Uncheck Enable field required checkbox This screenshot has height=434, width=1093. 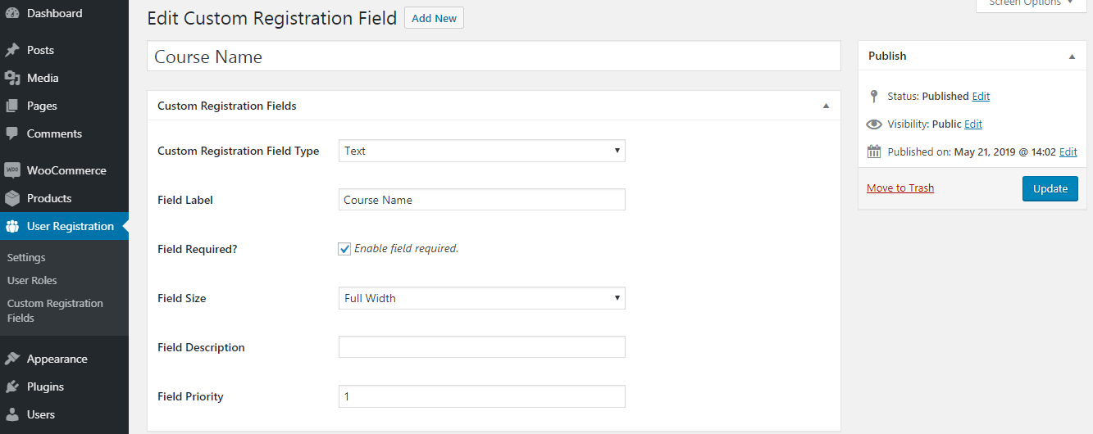(344, 249)
